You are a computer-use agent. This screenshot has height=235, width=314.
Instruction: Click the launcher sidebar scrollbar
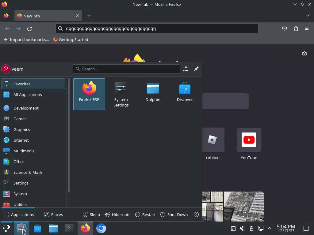[69, 135]
